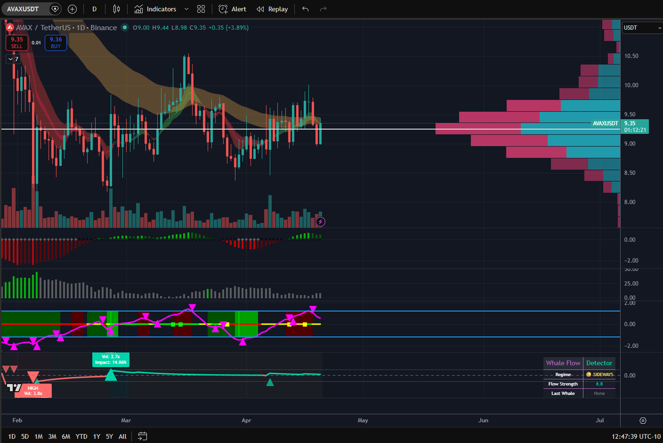The image size is (663, 443).
Task: Click the AVAXUSDT symbol search field
Action: pos(27,9)
